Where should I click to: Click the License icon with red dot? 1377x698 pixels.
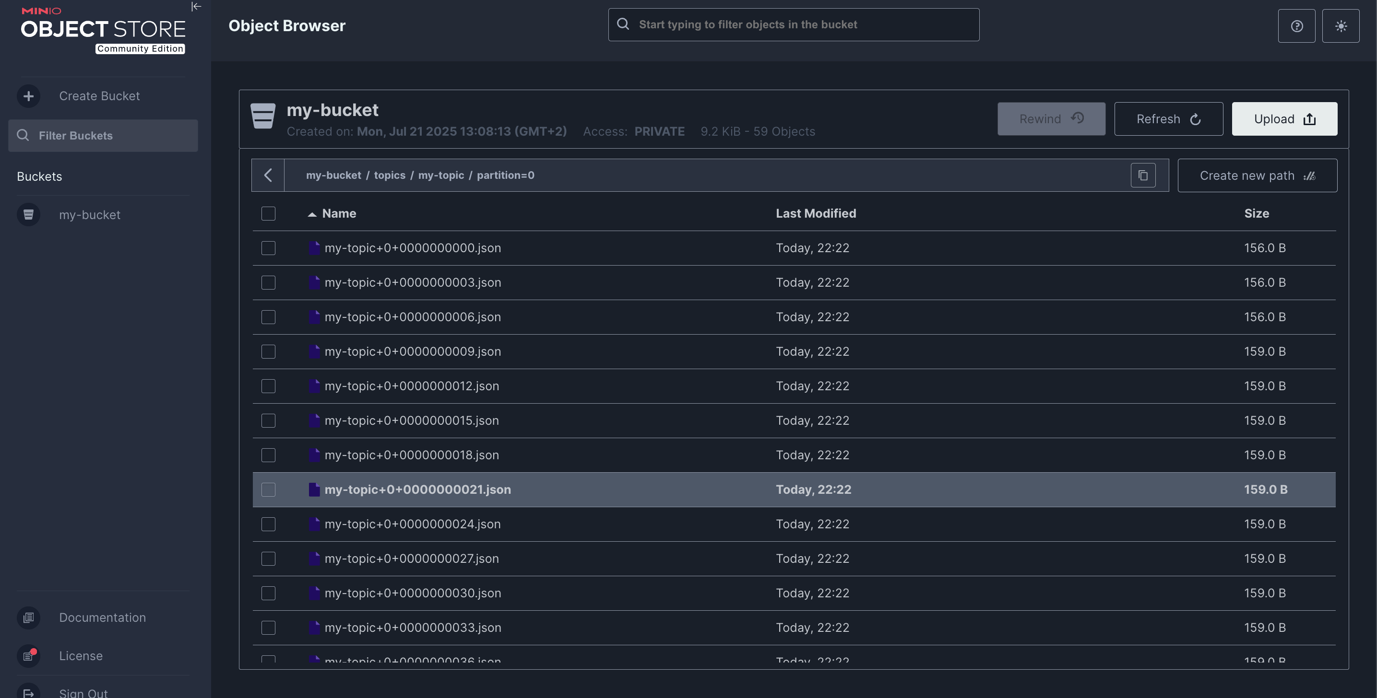pos(28,656)
